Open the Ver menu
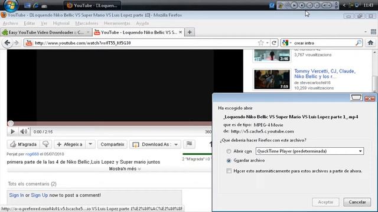The image size is (378, 212). [44, 24]
